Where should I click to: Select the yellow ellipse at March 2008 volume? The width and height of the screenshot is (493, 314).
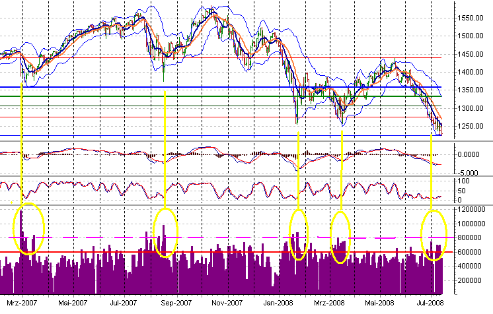click(340, 236)
